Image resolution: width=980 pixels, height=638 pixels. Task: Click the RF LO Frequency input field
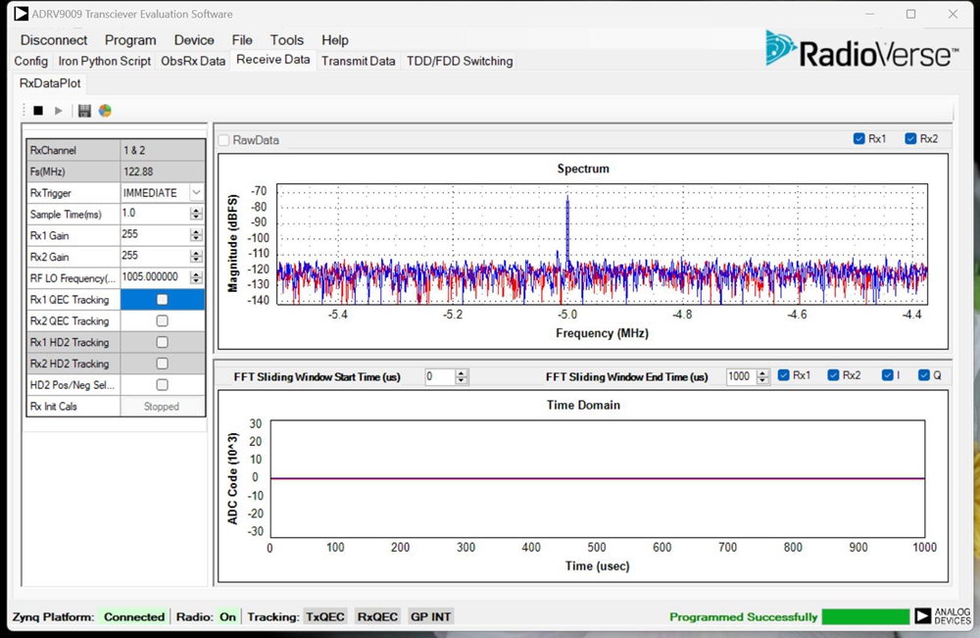click(154, 278)
